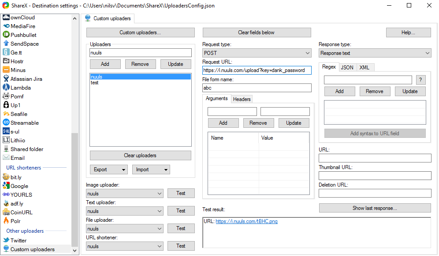Click Test button for URL shortener
This screenshot has height=256, width=439.
point(181,246)
